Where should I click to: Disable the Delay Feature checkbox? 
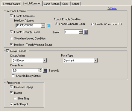pos(7,51)
